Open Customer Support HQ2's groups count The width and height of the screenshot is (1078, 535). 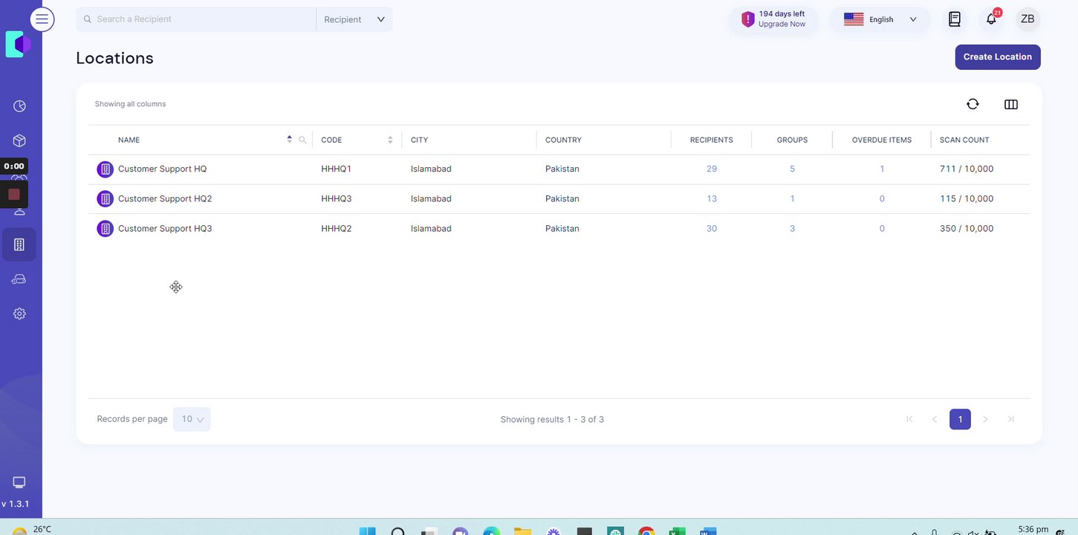click(792, 199)
